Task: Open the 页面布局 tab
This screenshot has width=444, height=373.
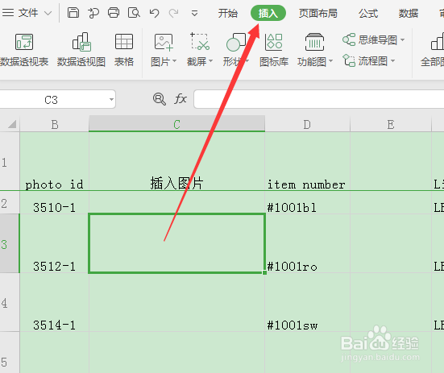Action: (x=318, y=13)
